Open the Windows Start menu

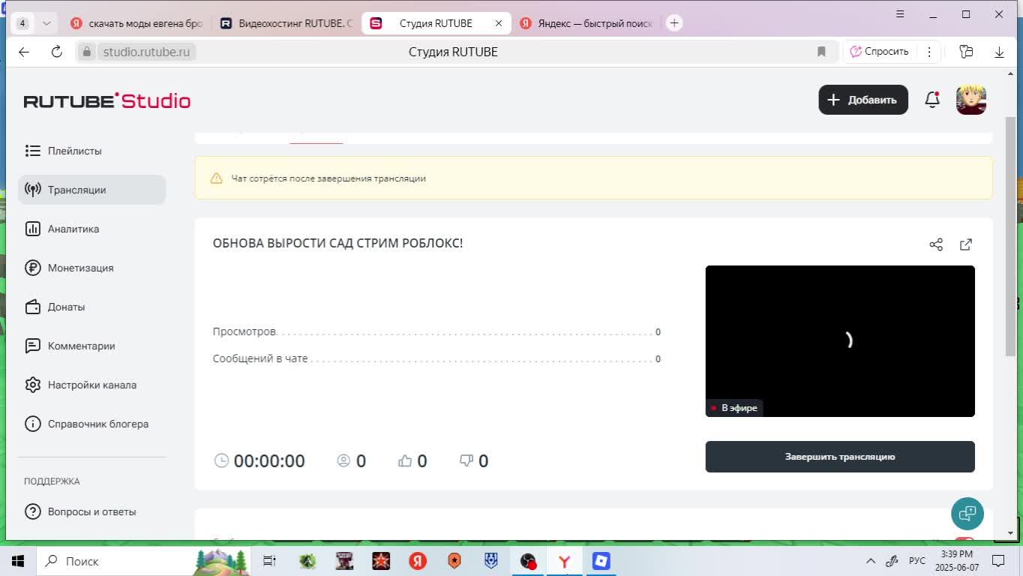coord(18,561)
